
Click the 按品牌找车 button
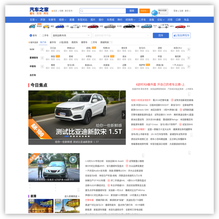tap(181, 36)
